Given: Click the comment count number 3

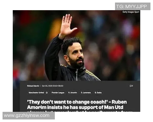Looking at the screenshot, I should click(132, 86).
